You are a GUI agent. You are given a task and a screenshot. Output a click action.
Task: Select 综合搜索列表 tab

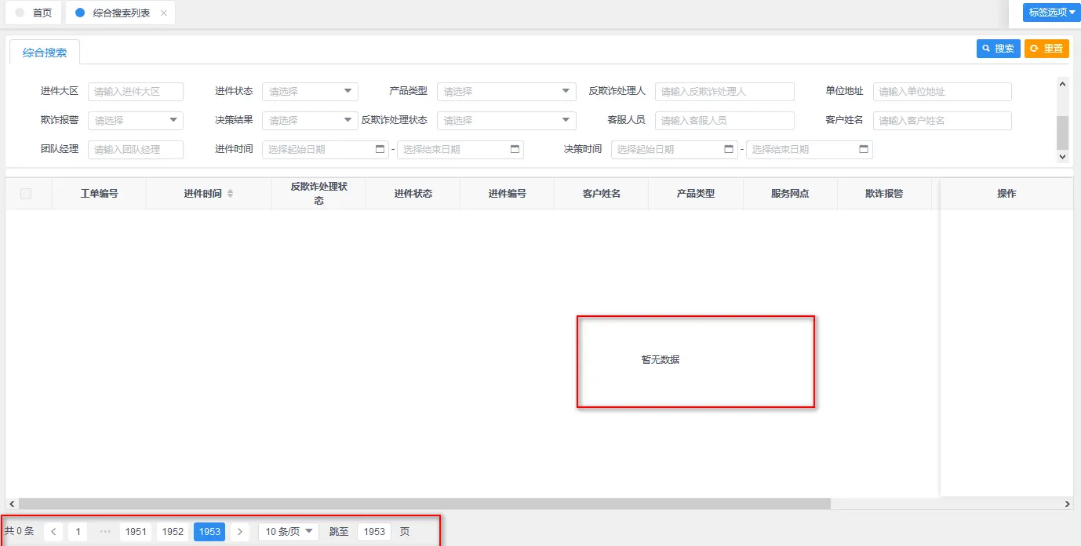pos(120,13)
